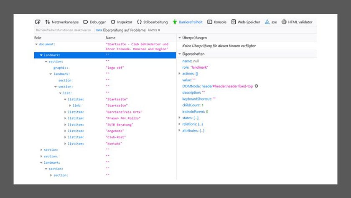Collapse the section above graphic row
Image resolution: width=351 pixels, height=198 pixels.
[x=46, y=62]
